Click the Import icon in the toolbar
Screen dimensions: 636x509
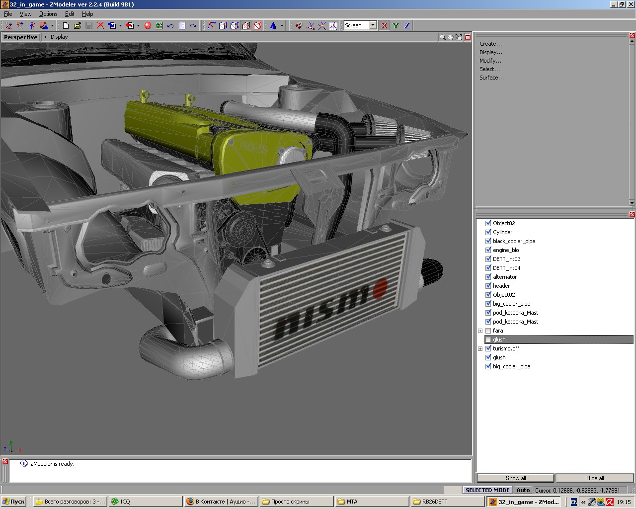click(112, 25)
